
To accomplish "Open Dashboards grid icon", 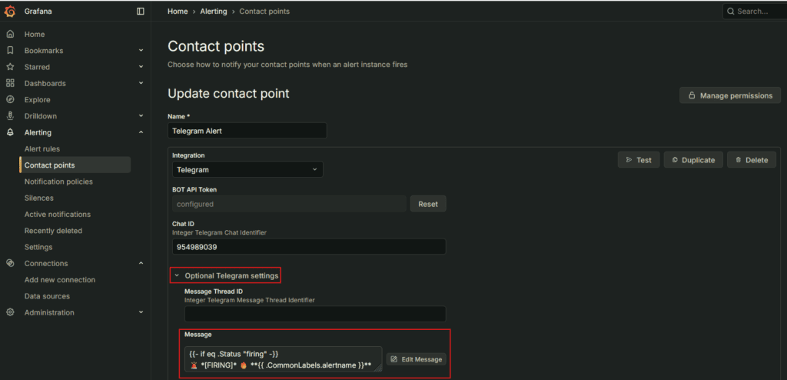I will tap(10, 83).
